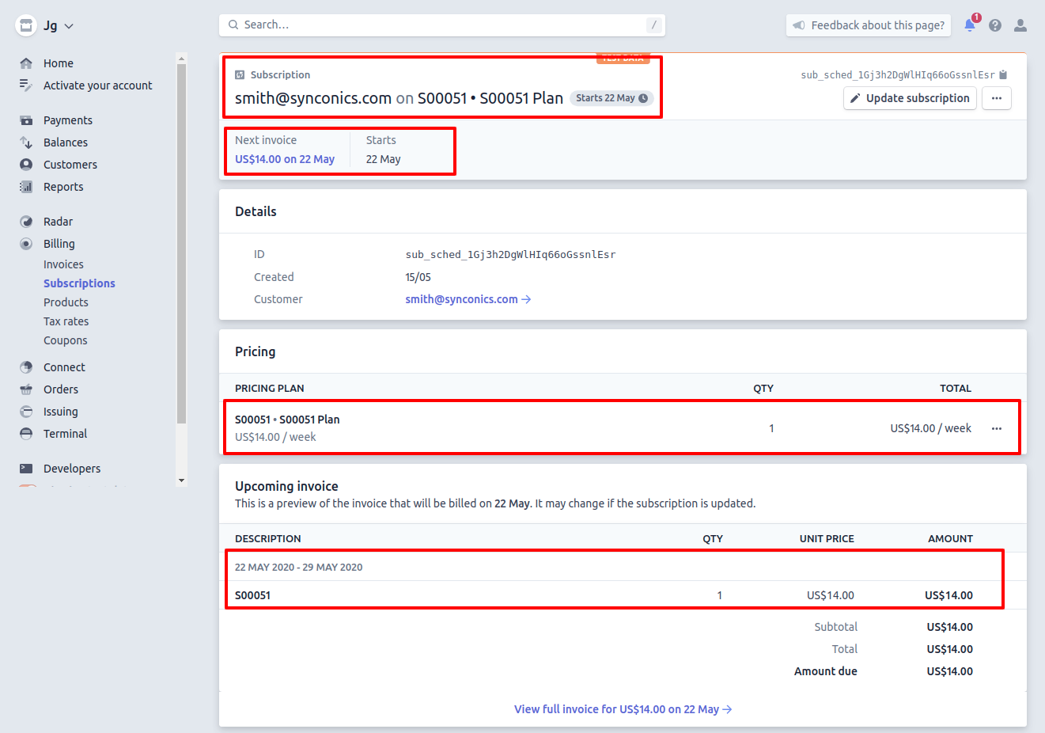Open the S00051 pricing plan row options

point(996,428)
